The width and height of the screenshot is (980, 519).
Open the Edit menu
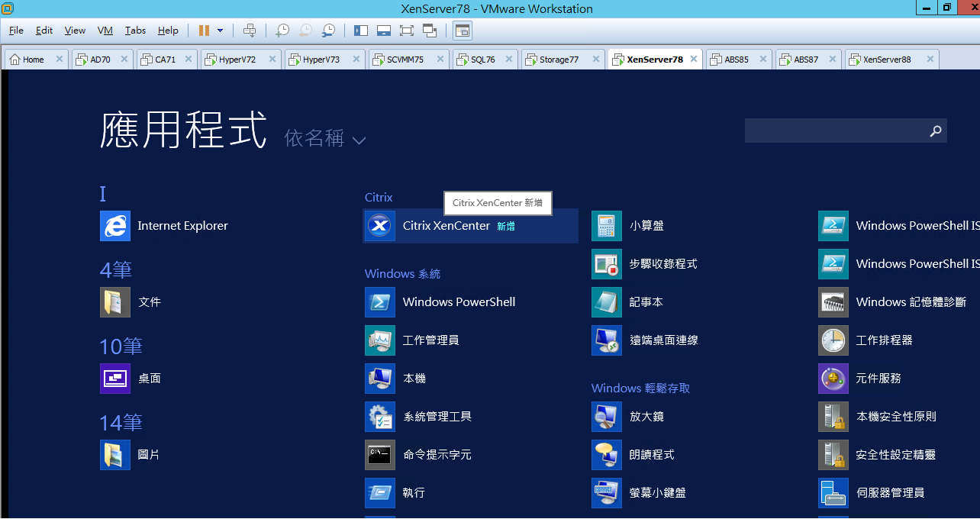tap(44, 31)
